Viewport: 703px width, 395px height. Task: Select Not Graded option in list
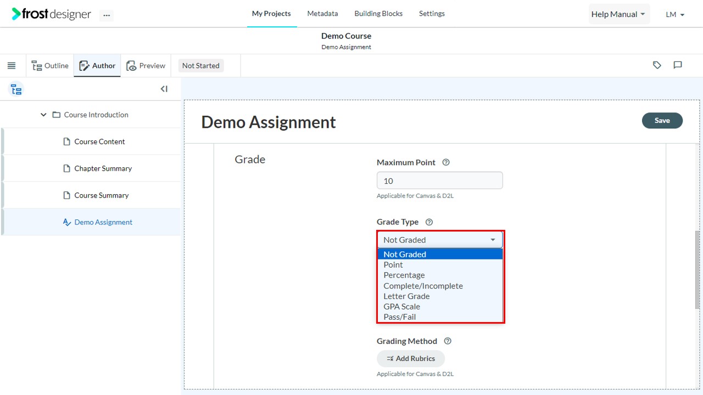point(440,254)
